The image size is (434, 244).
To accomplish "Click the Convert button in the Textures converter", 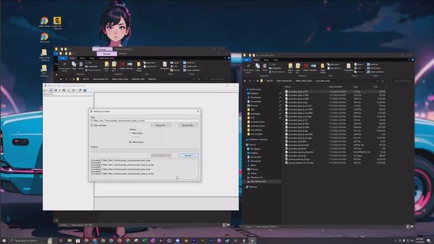I will pos(189,155).
